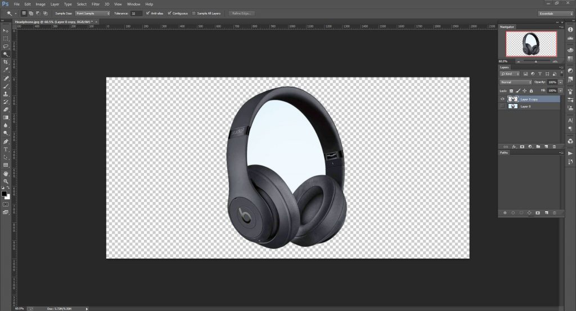
Task: Open the Select menu
Action: (x=82, y=4)
